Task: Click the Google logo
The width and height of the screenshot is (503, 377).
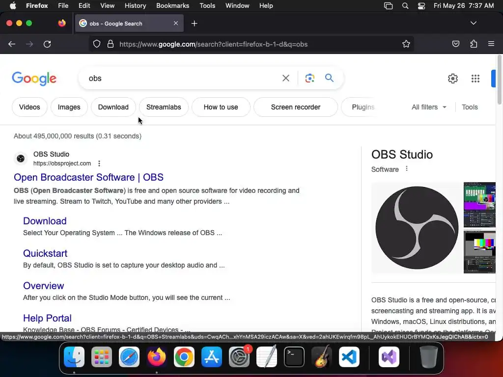Action: point(34,79)
